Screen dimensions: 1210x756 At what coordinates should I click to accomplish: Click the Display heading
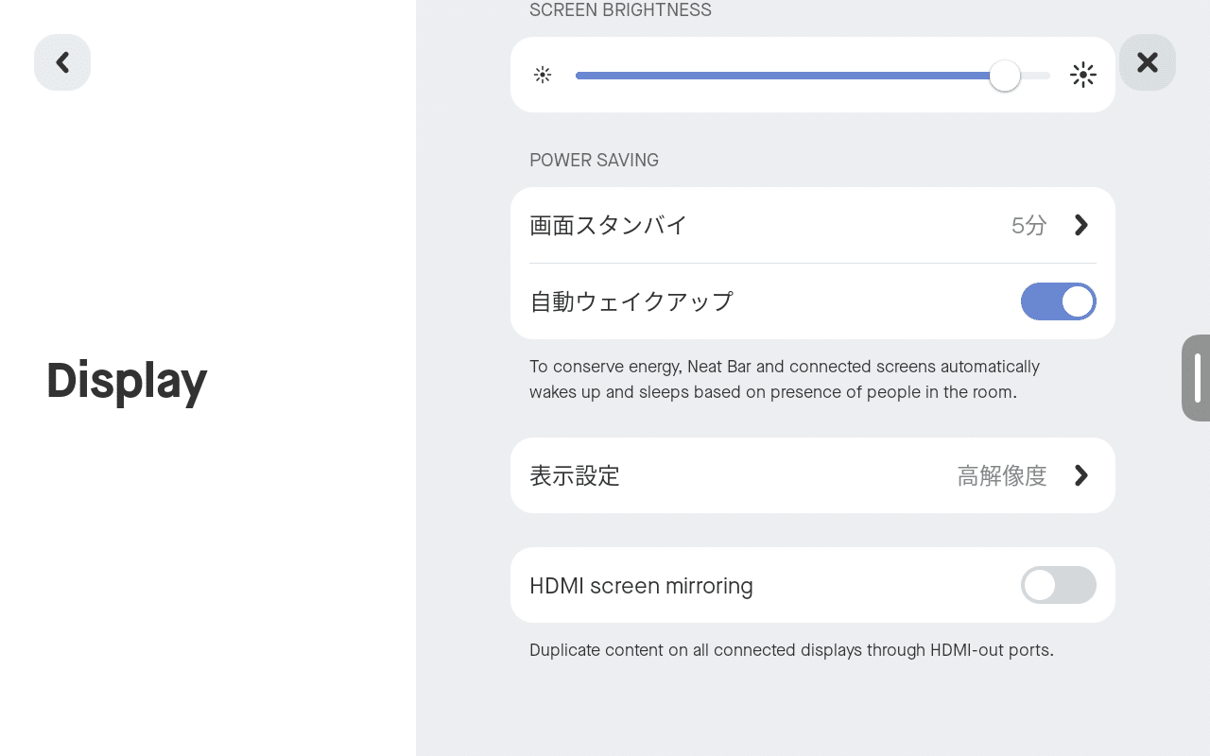(x=126, y=381)
